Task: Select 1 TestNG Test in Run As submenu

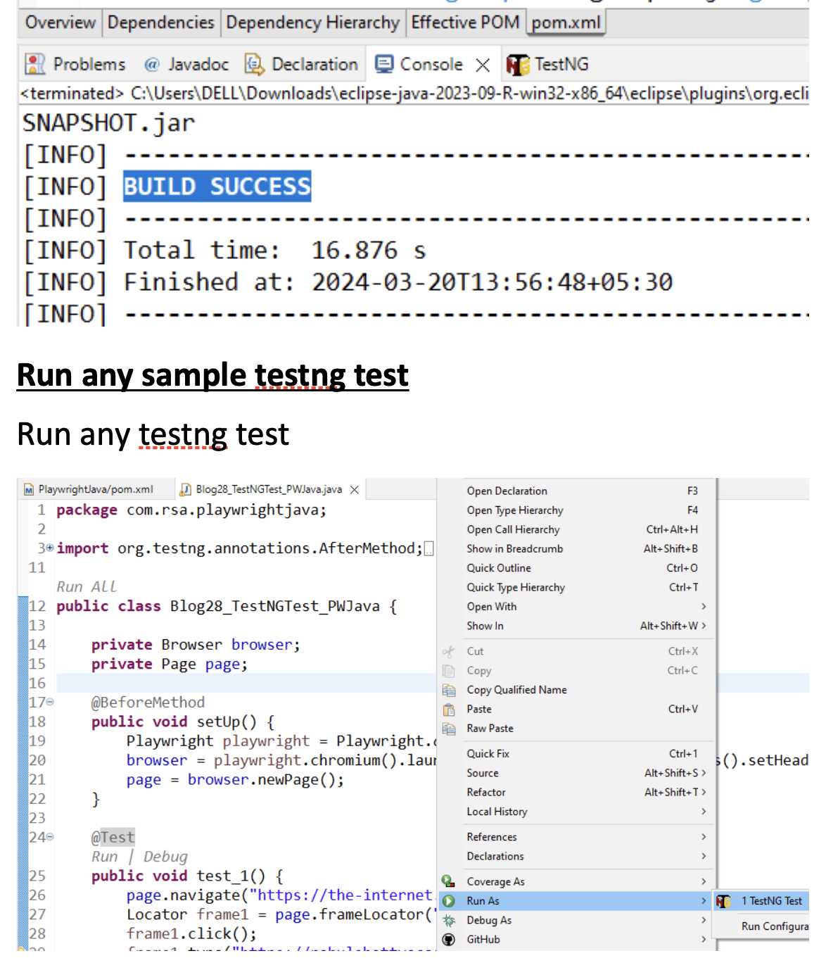Action: pyautogui.click(x=770, y=900)
